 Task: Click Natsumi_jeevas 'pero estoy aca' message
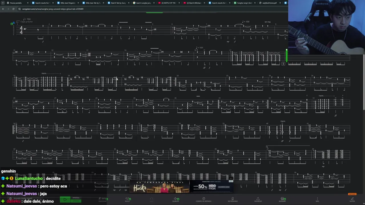coord(36,186)
